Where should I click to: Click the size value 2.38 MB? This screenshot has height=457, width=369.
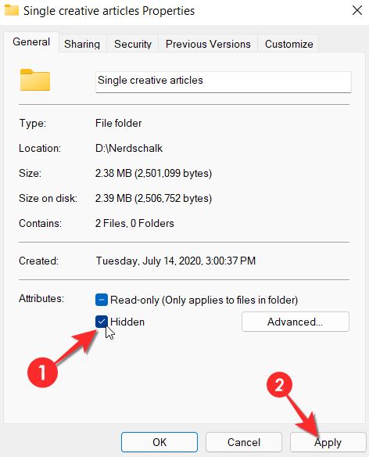pos(153,174)
